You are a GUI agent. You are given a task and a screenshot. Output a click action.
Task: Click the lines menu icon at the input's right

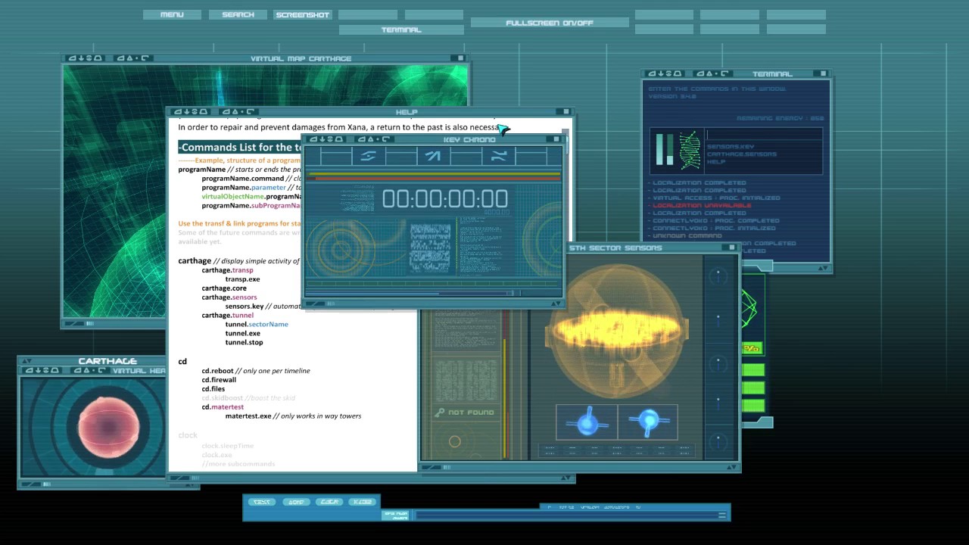[x=722, y=515]
